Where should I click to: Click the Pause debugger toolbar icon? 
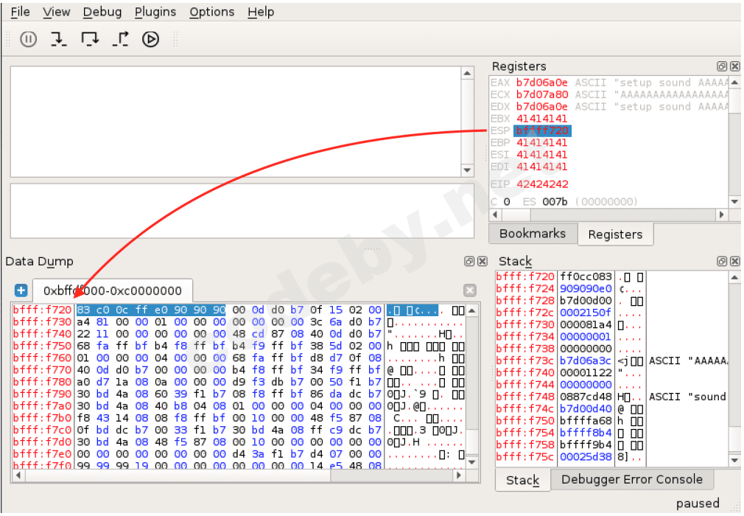tap(28, 39)
